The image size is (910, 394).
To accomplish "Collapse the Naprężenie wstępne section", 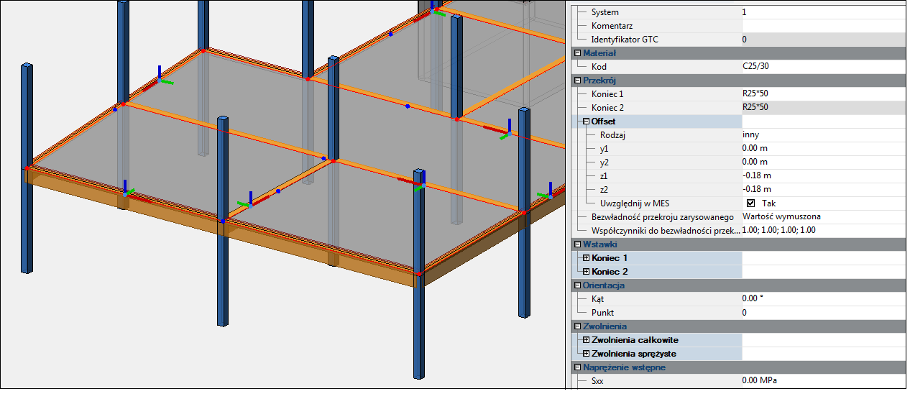I will [x=577, y=367].
